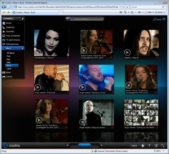
Task: Select the Latin subcategory
Action: coord(9,69)
